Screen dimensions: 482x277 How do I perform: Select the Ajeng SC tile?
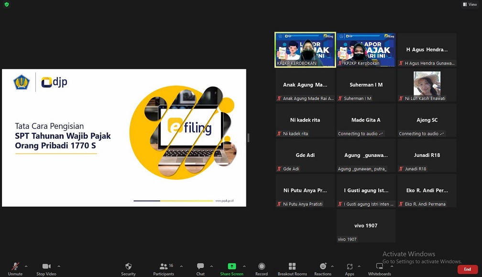point(427,120)
